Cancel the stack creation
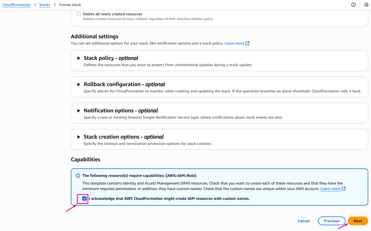Viewport: 371px width, 231px height. click(x=304, y=221)
